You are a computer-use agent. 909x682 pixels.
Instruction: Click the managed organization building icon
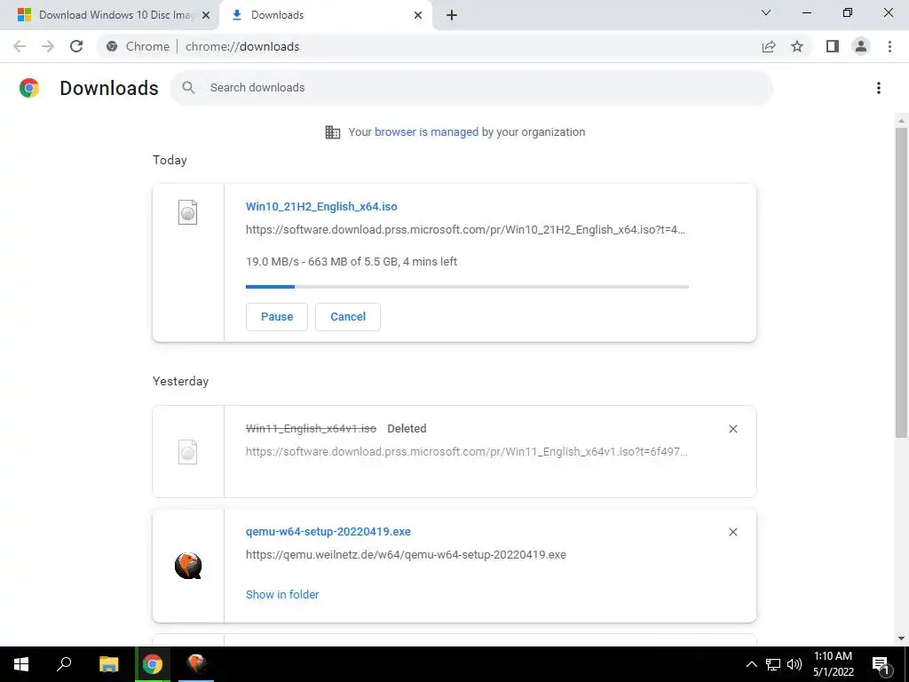coord(333,132)
